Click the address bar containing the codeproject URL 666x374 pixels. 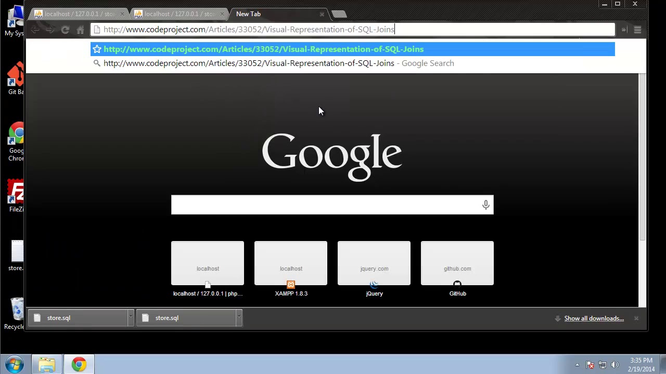(353, 30)
